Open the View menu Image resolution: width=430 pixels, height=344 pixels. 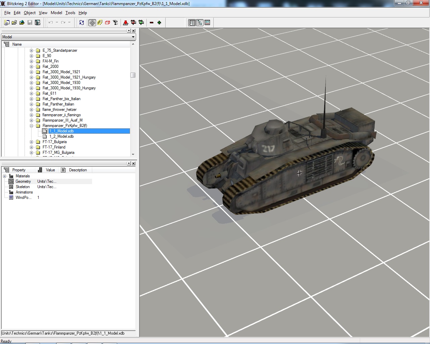coord(43,13)
